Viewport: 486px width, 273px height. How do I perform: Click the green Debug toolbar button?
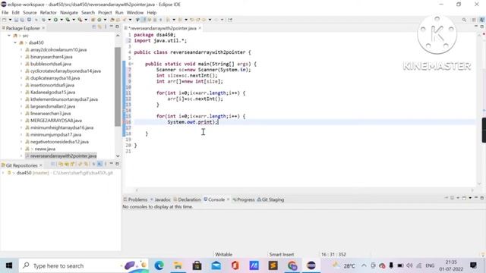44,20
